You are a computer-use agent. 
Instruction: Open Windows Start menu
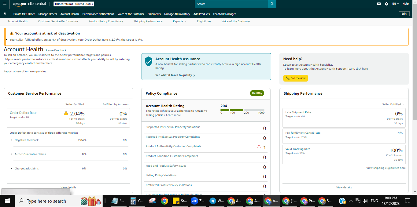[x=7, y=201]
